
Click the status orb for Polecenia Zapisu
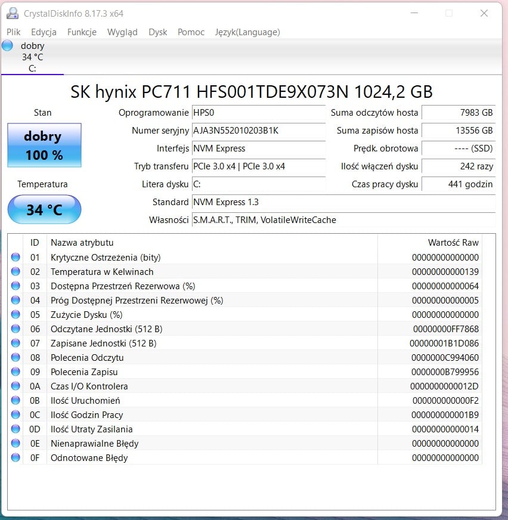pos(16,372)
